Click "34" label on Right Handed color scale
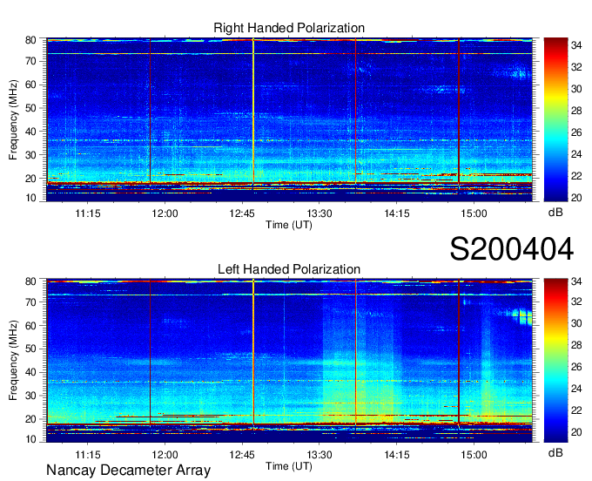Image resolution: width=592 pixels, height=481 pixels. [576, 45]
